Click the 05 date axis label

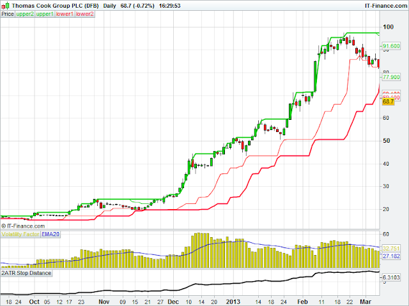(x=47, y=302)
